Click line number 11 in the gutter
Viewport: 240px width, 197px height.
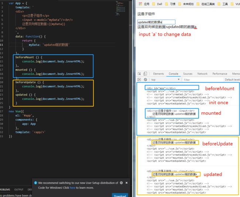[1, 45]
